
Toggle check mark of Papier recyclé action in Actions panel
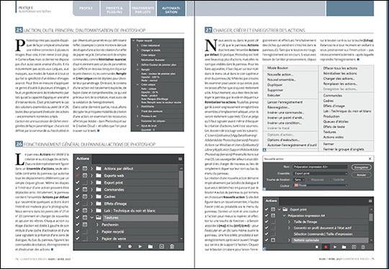[77, 231]
